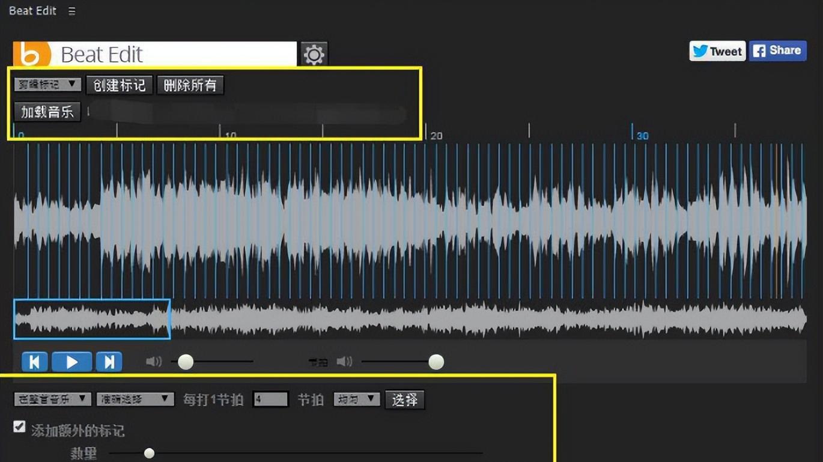Share via the Tweet button

click(x=717, y=51)
